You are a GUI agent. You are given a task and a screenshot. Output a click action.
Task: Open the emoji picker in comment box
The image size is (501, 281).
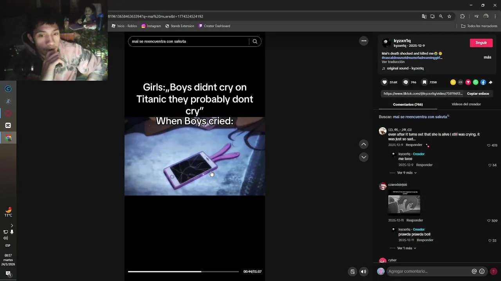pyautogui.click(x=482, y=271)
